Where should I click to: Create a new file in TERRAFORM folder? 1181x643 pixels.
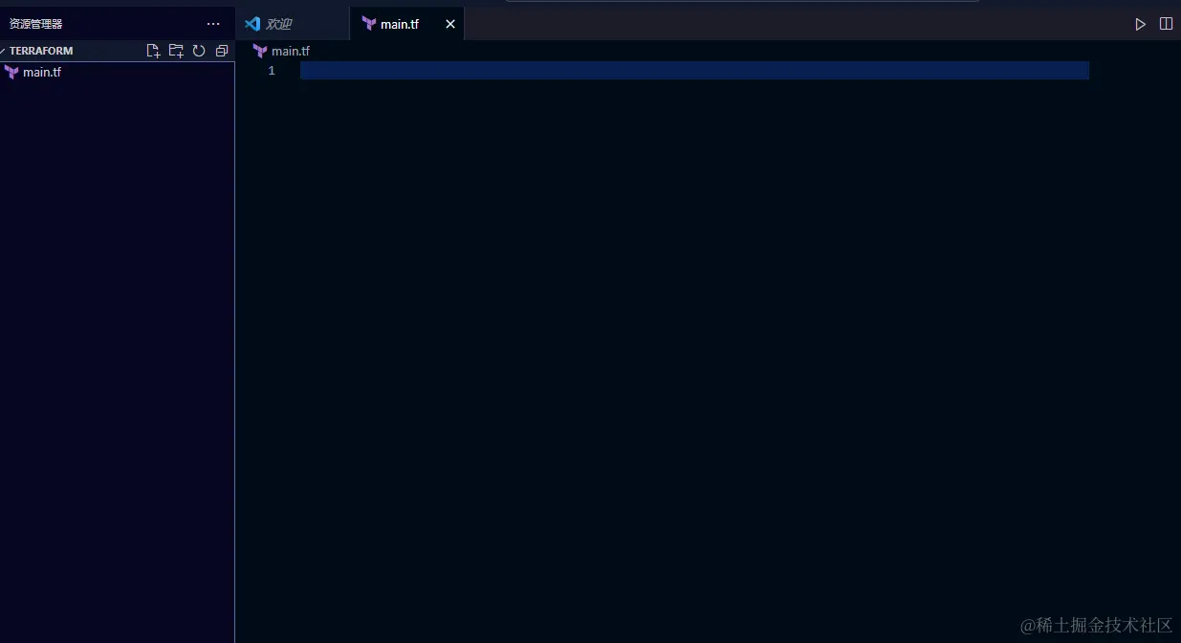pos(153,51)
